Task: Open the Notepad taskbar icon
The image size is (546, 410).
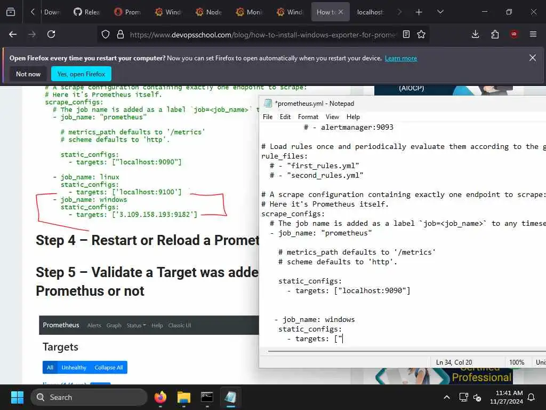Action: click(230, 397)
